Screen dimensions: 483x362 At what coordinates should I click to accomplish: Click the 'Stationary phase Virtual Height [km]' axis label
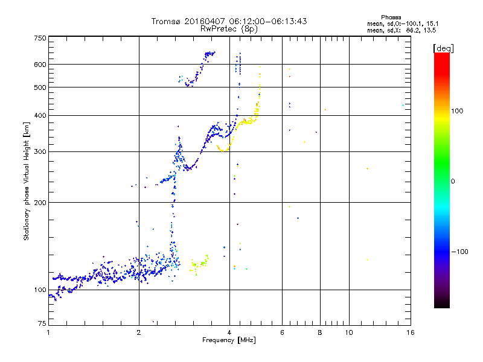(x=27, y=181)
